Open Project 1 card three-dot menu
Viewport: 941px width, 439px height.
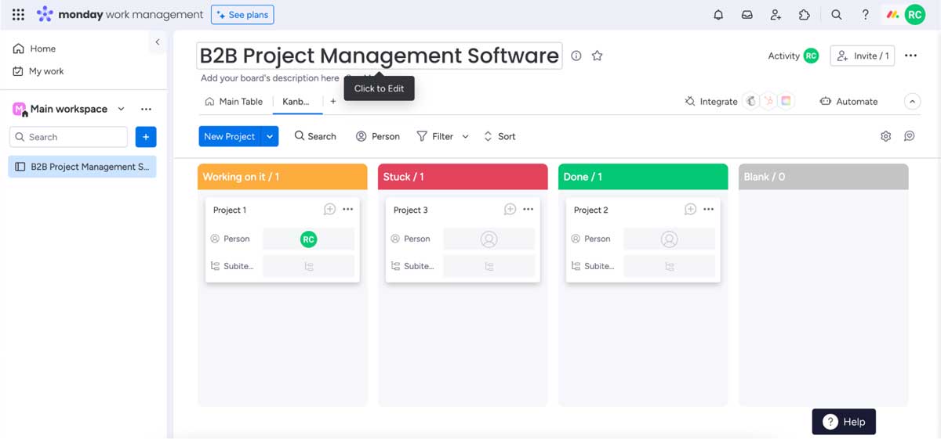pyautogui.click(x=348, y=210)
